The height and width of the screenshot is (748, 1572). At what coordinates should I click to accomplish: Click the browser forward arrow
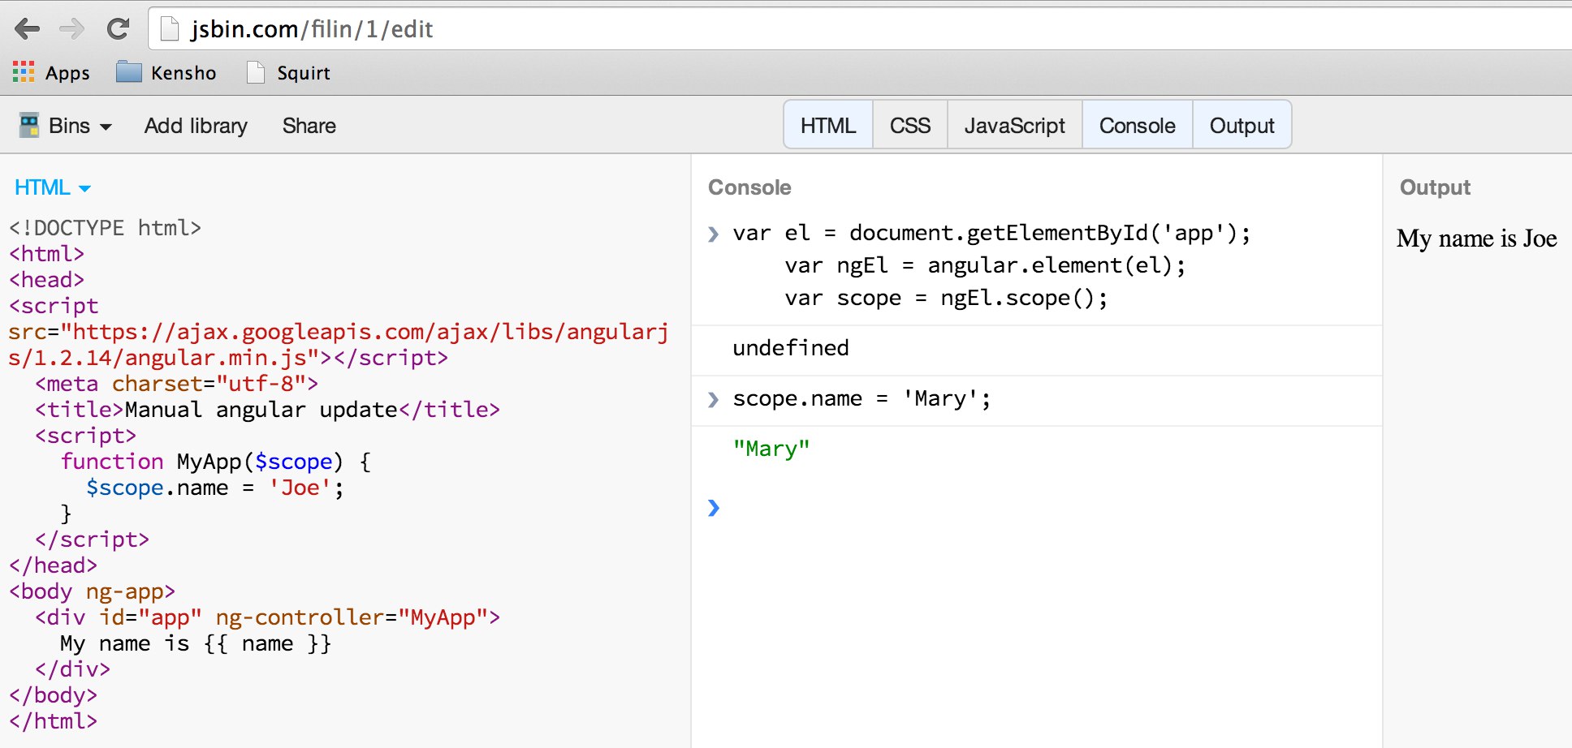coord(72,29)
